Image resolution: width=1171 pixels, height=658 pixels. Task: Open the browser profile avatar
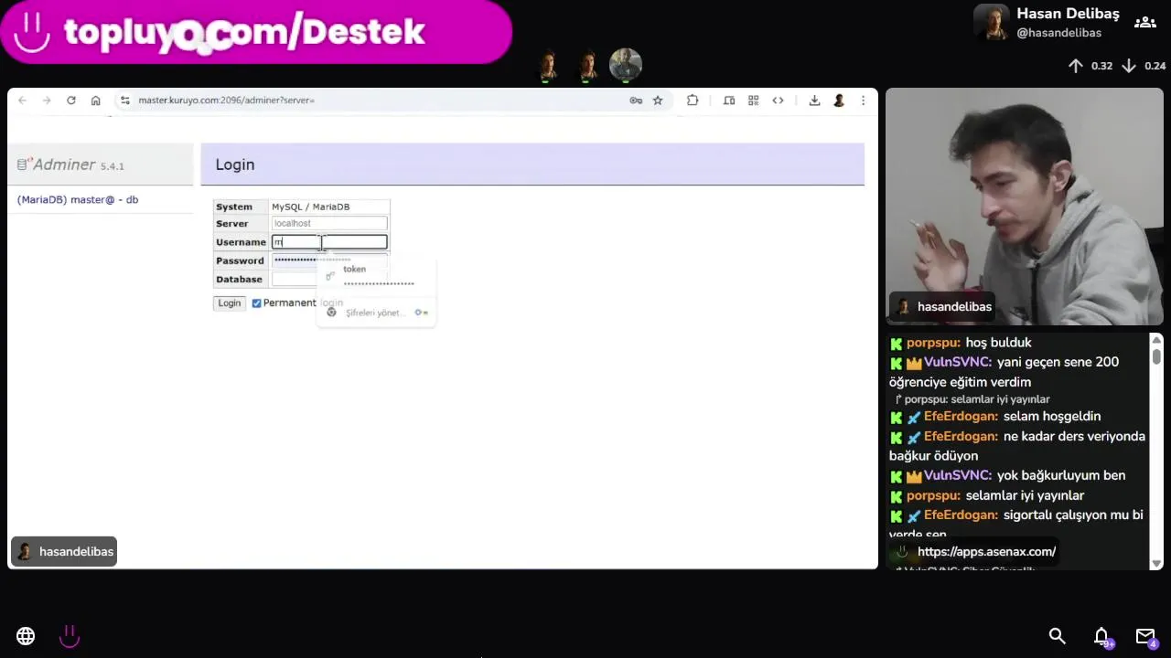[x=839, y=101]
